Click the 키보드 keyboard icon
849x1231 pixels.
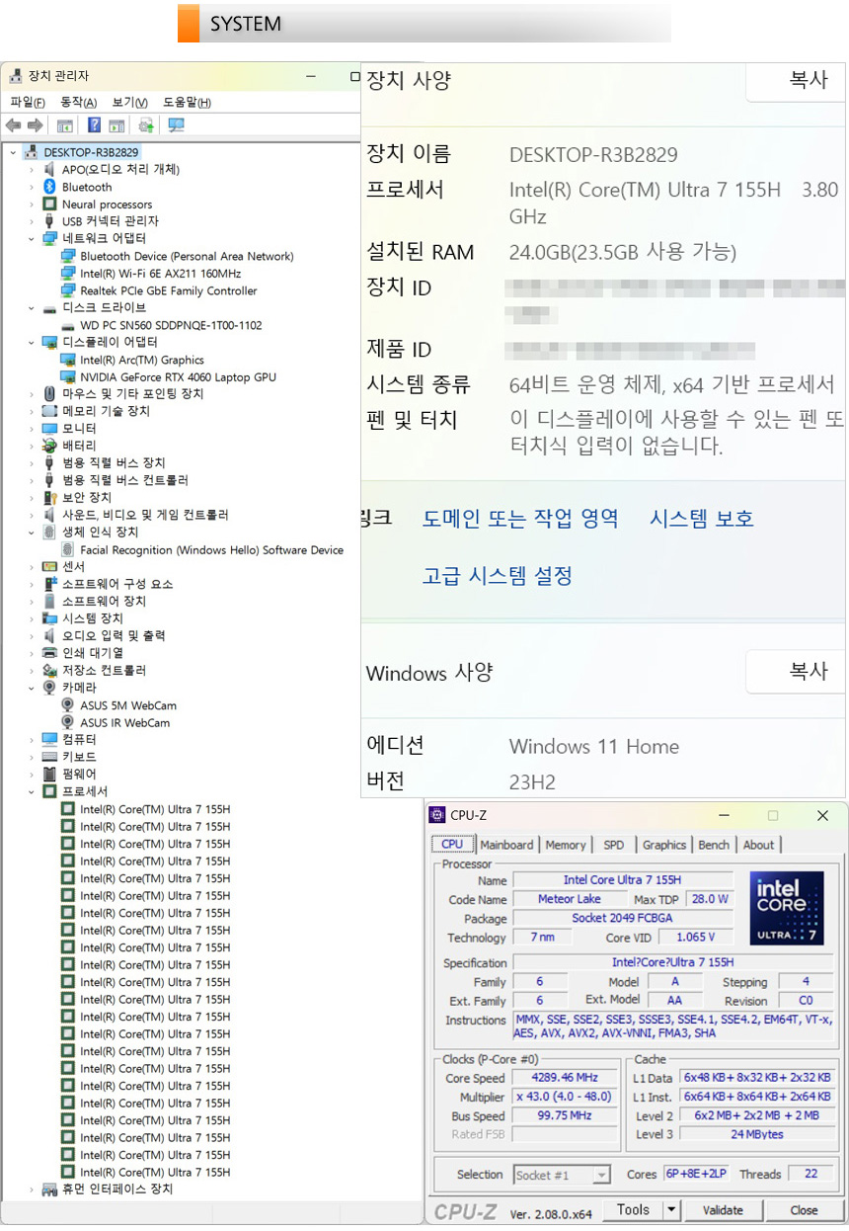point(50,757)
